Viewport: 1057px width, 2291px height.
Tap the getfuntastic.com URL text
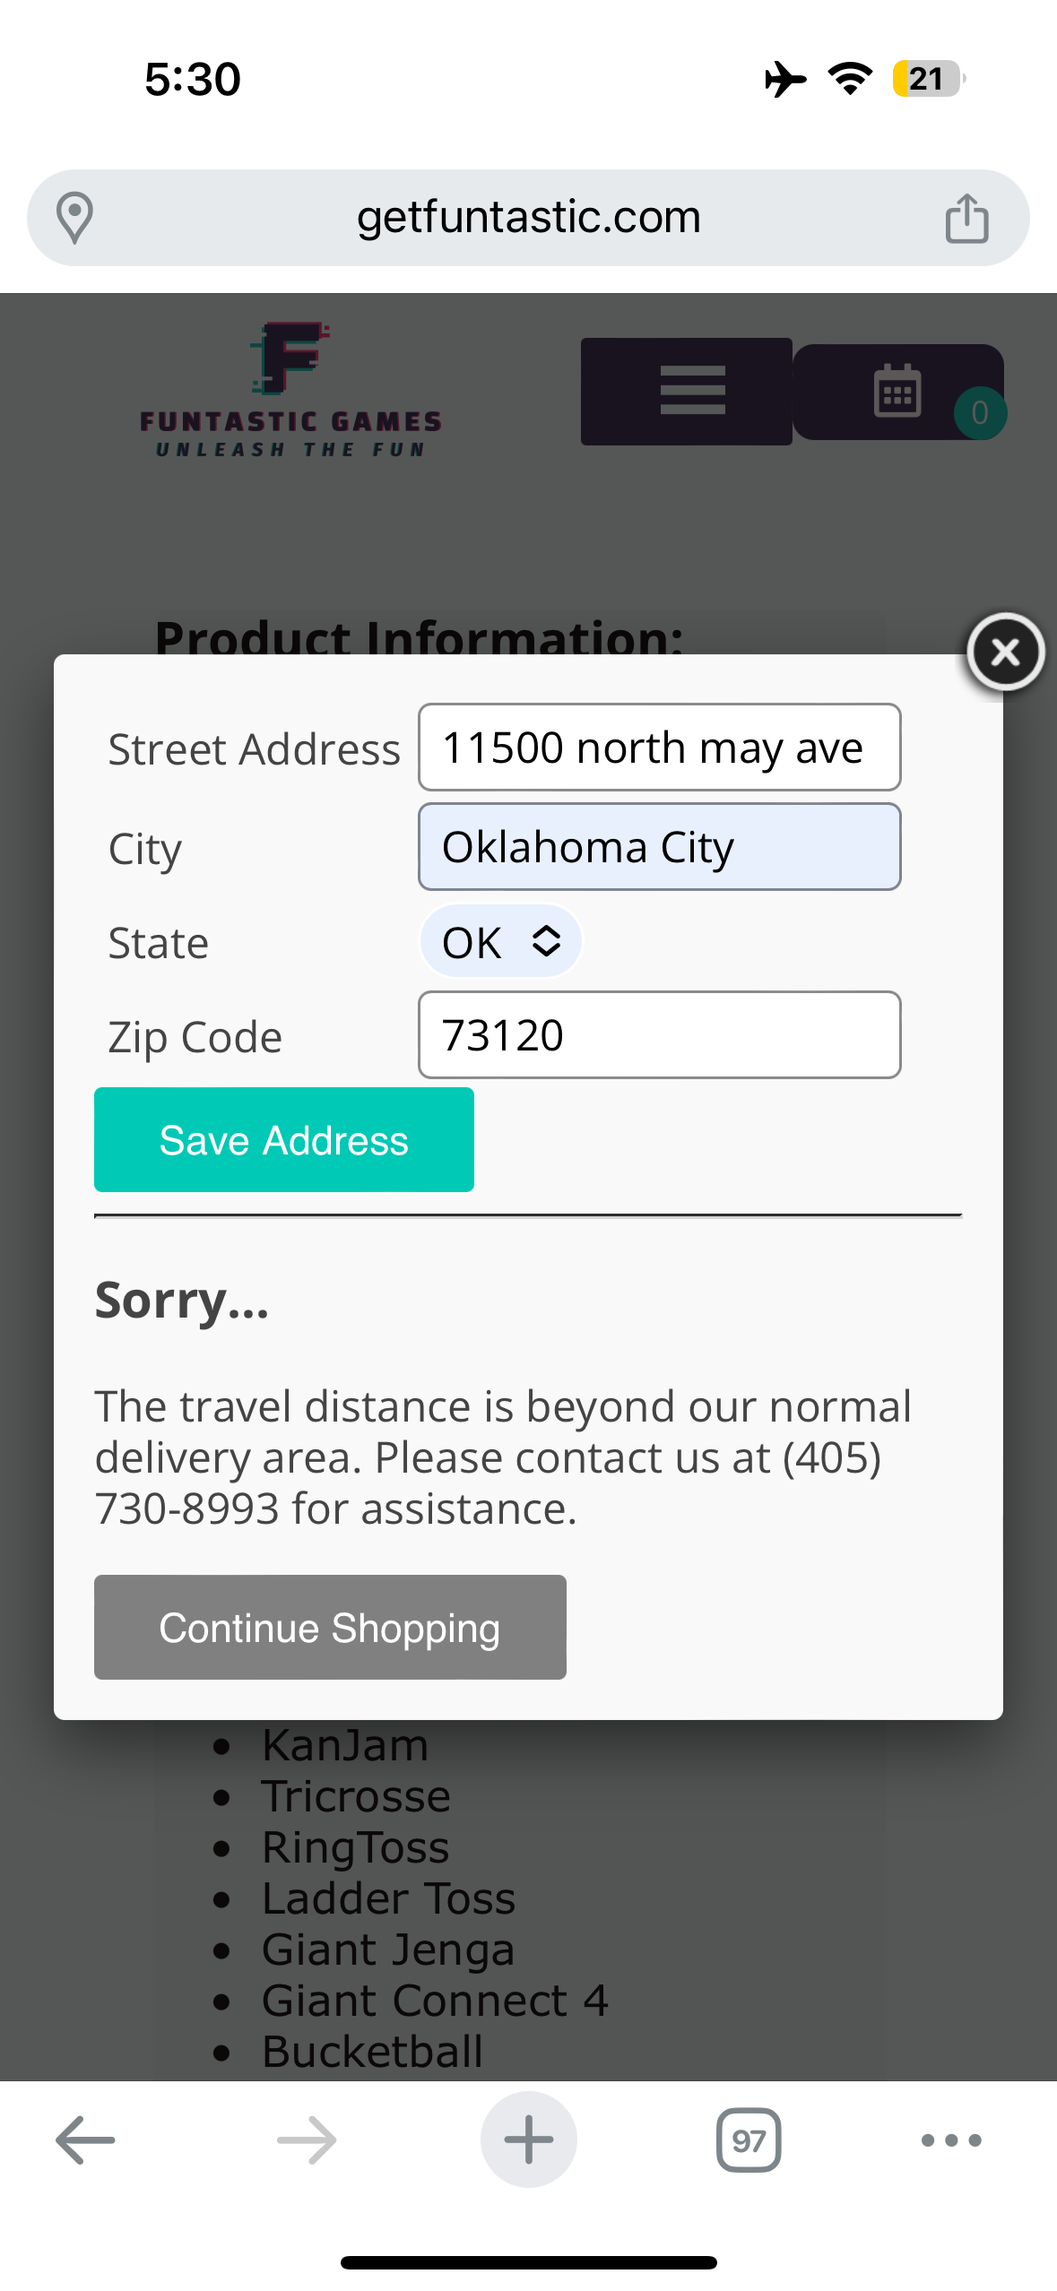coord(528,218)
